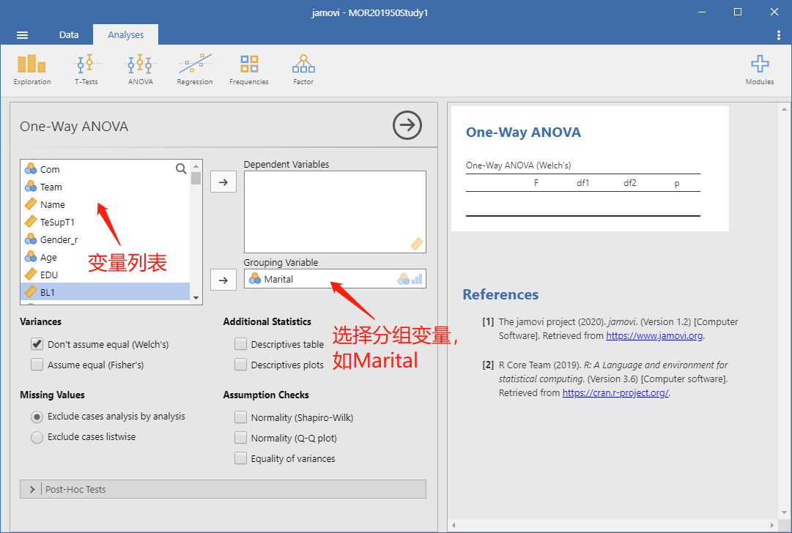Click the One-Way ANOVA (Welch's) table title
Image resolution: width=792 pixels, height=533 pixels.
coord(518,165)
